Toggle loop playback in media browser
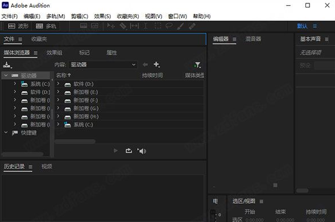 pos(129,151)
